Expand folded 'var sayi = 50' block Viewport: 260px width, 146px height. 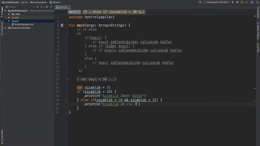pos(97,79)
